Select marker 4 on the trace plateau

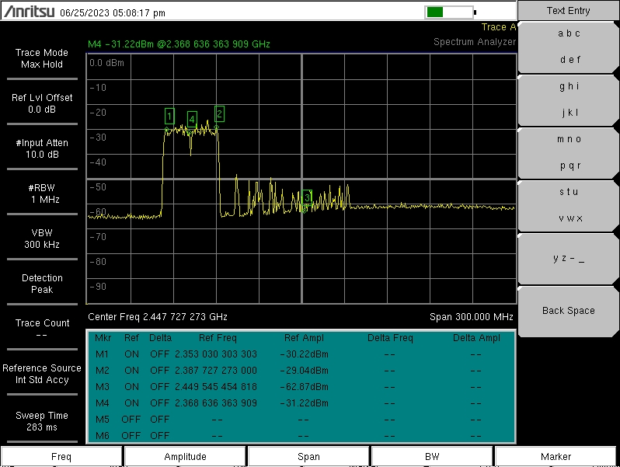click(192, 118)
